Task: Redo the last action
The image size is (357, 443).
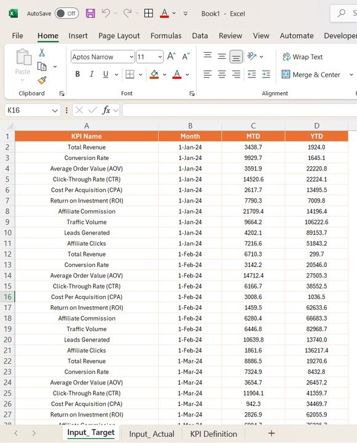Action: pyautogui.click(x=128, y=14)
